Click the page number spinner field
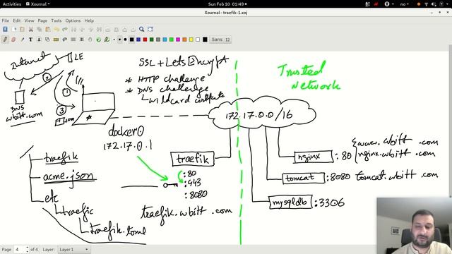Screen dimensions: 452x254 click(x=22, y=249)
